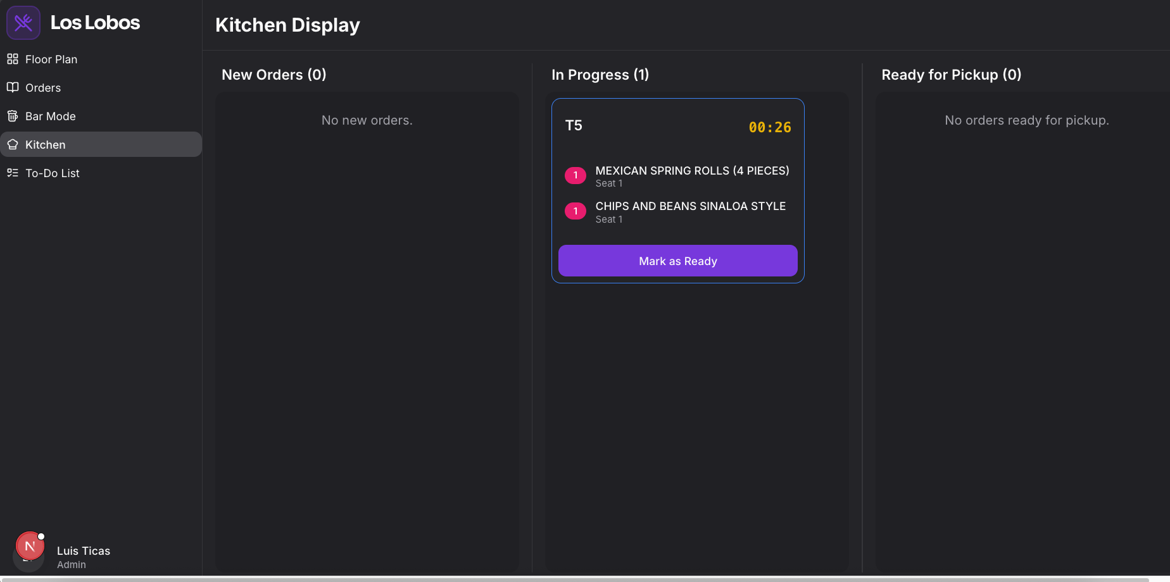Click the Los Lobos crossed-utensils logo icon
This screenshot has width=1170, height=582.
23,23
